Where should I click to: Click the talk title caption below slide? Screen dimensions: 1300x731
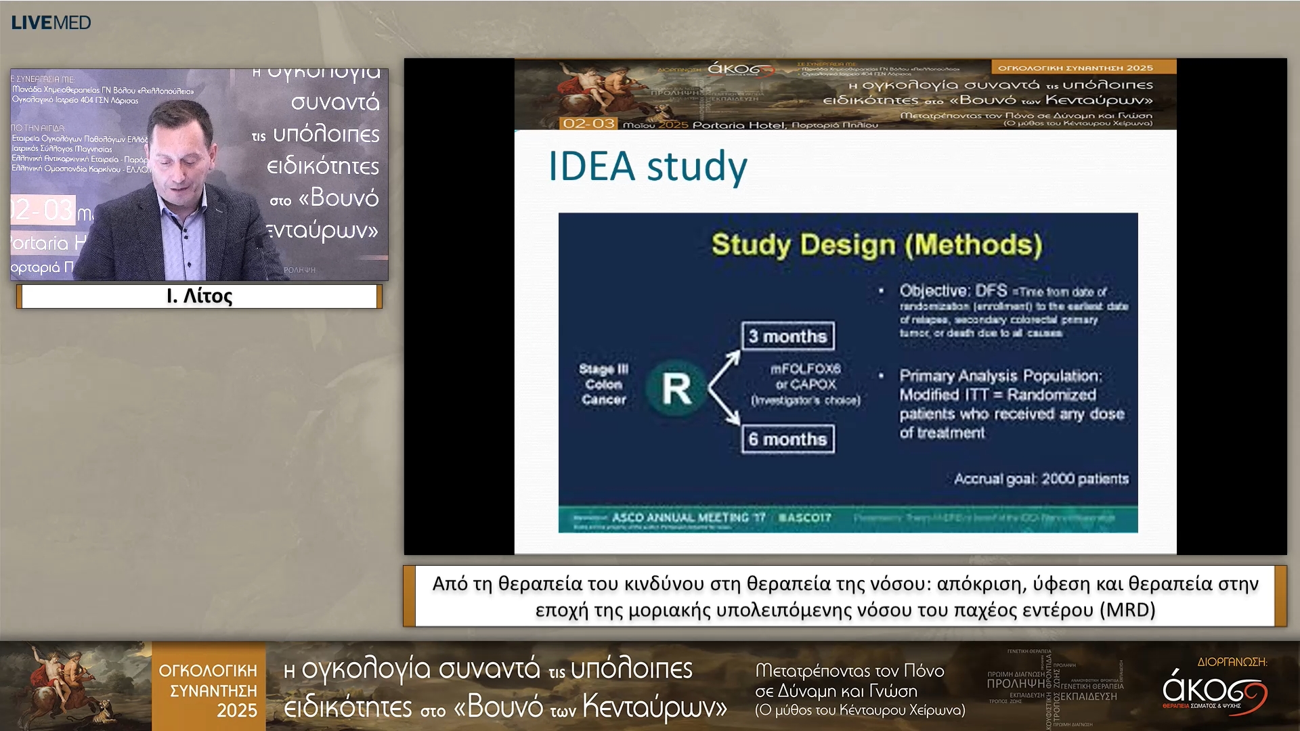[844, 596]
